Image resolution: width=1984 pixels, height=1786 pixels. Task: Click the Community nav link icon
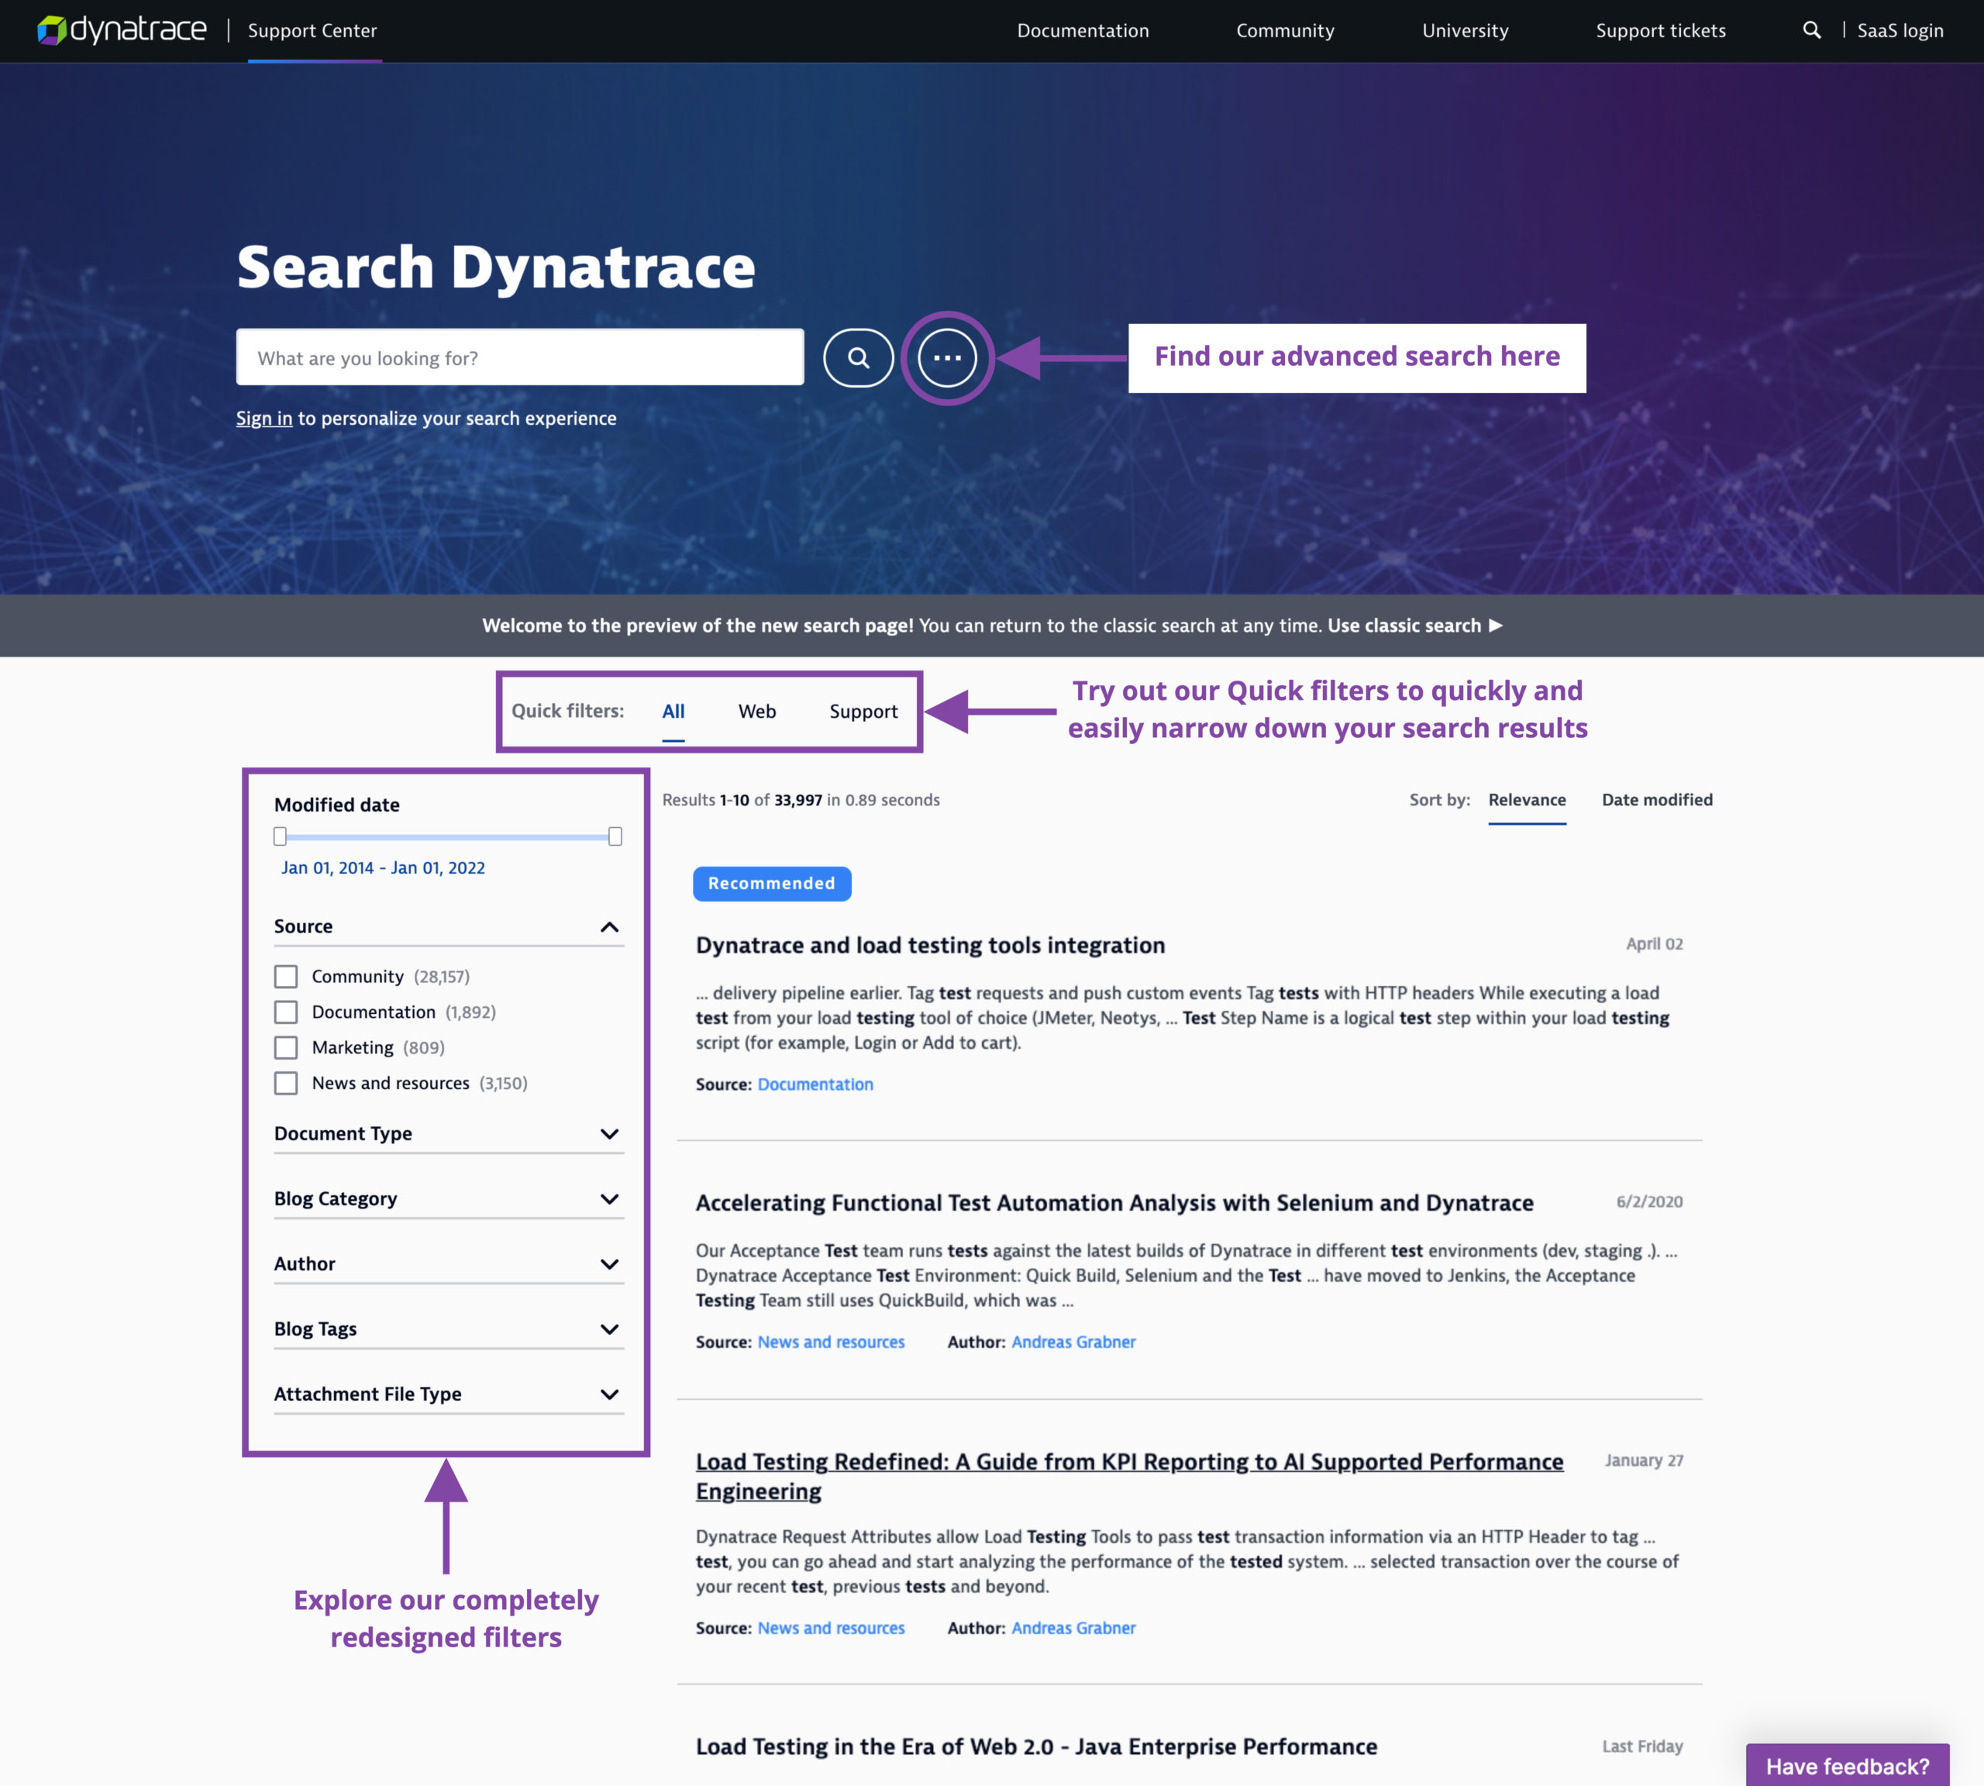pos(1286,29)
